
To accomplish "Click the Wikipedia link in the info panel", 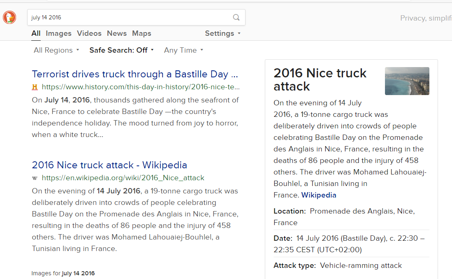I will click(x=318, y=195).
